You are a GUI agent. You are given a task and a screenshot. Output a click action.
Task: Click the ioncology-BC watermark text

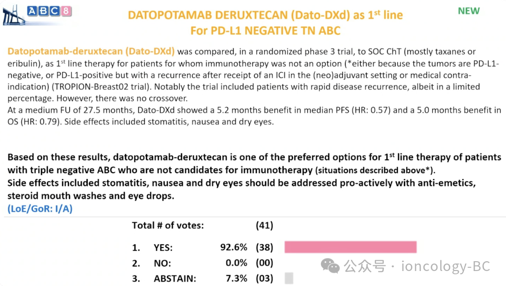tap(439, 267)
